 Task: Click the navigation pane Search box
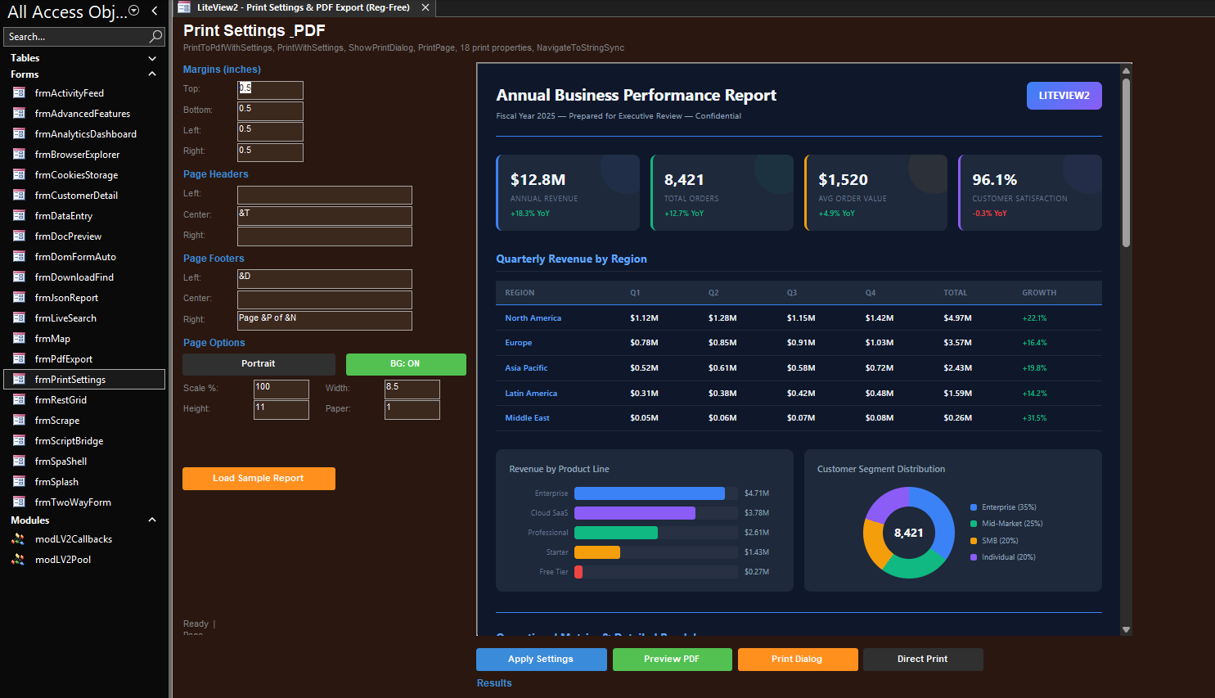pos(84,37)
